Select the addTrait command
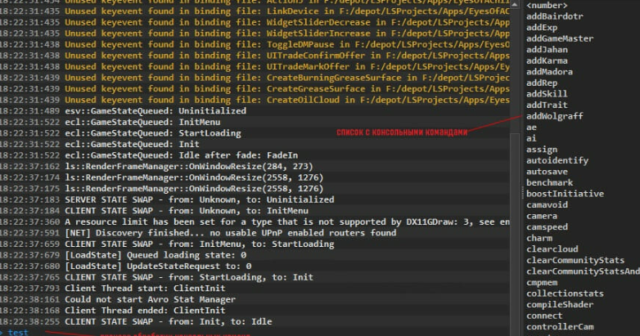Image resolution: width=640 pixels, height=336 pixels. (547, 105)
